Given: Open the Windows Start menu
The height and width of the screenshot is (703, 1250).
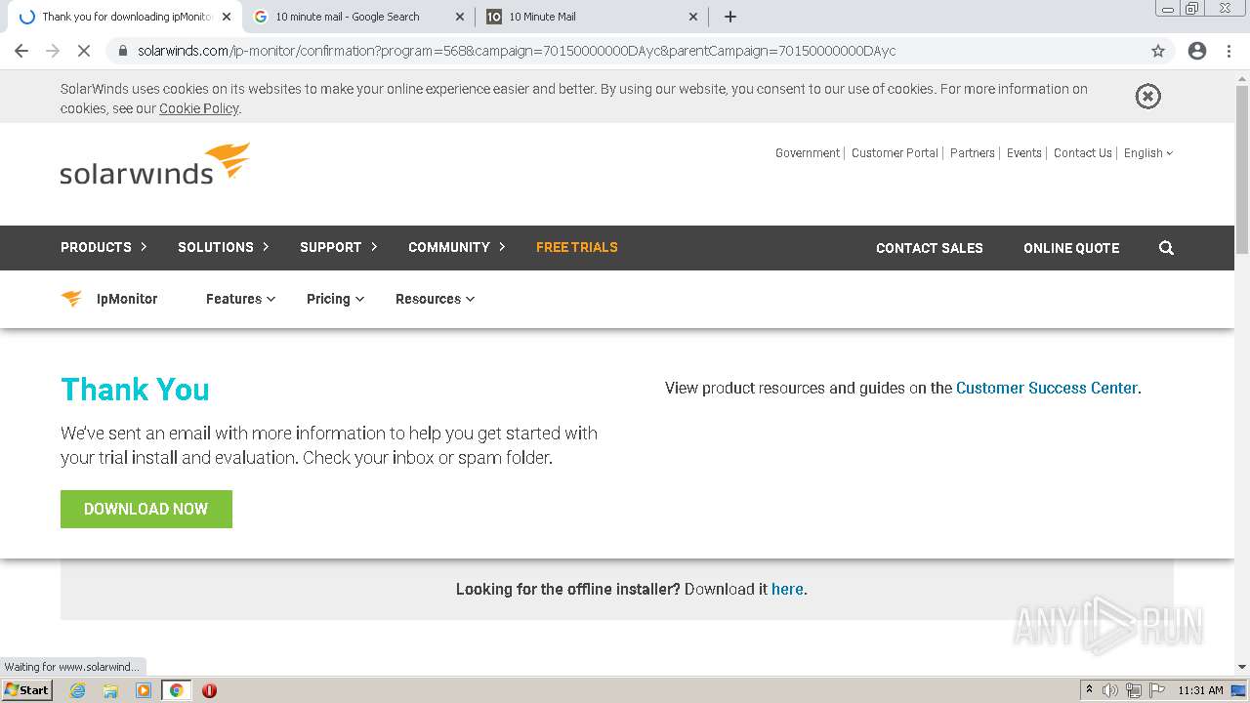Looking at the screenshot, I should (27, 690).
